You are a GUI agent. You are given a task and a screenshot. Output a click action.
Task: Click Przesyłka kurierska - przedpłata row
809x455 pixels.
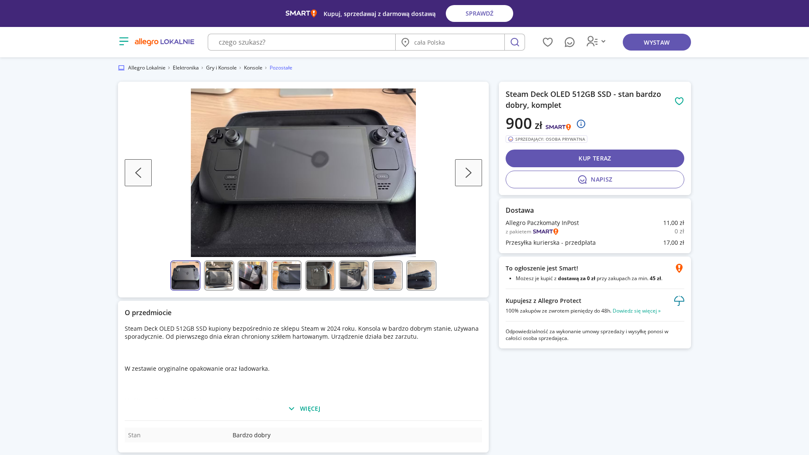point(595,243)
